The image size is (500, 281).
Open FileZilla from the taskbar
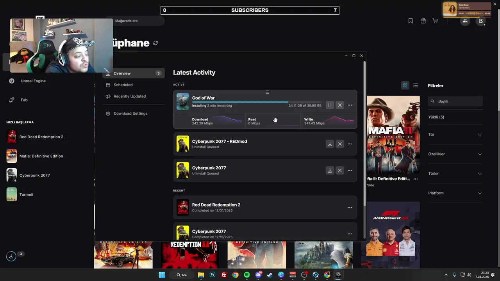coord(224,275)
